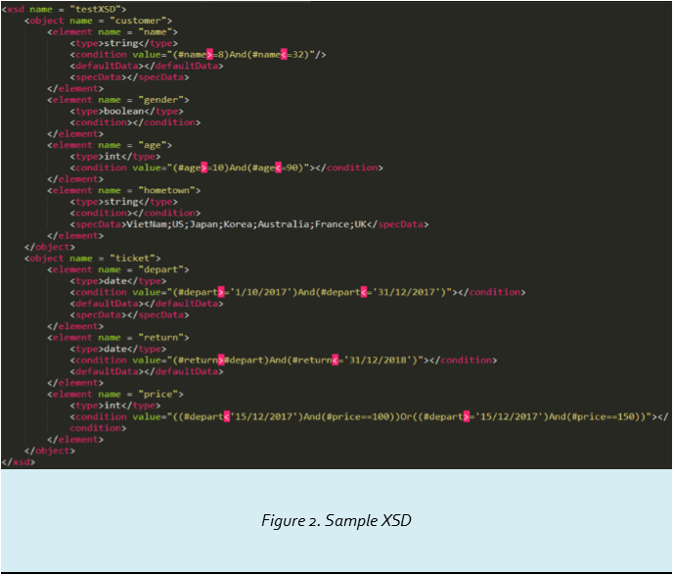Screen dimensions: 674x574
Task: Click the object name "ticket" line
Action: [x=92, y=259]
